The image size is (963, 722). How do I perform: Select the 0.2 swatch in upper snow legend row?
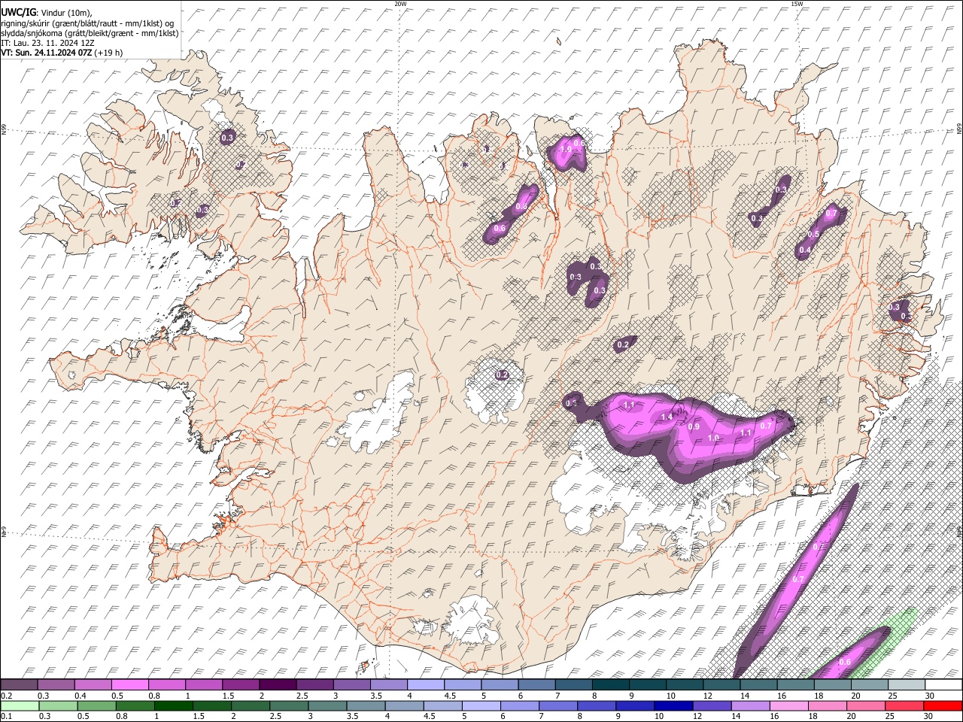19,684
